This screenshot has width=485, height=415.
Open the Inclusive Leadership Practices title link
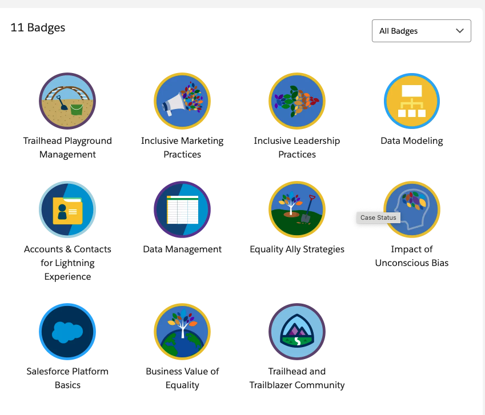tap(297, 147)
